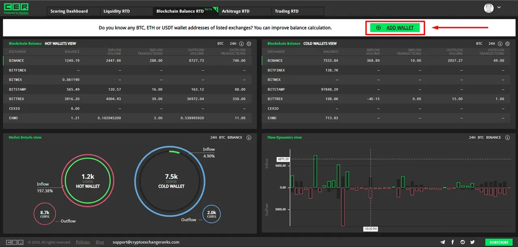Open Hot Wallets view settings gear

[x=249, y=44]
